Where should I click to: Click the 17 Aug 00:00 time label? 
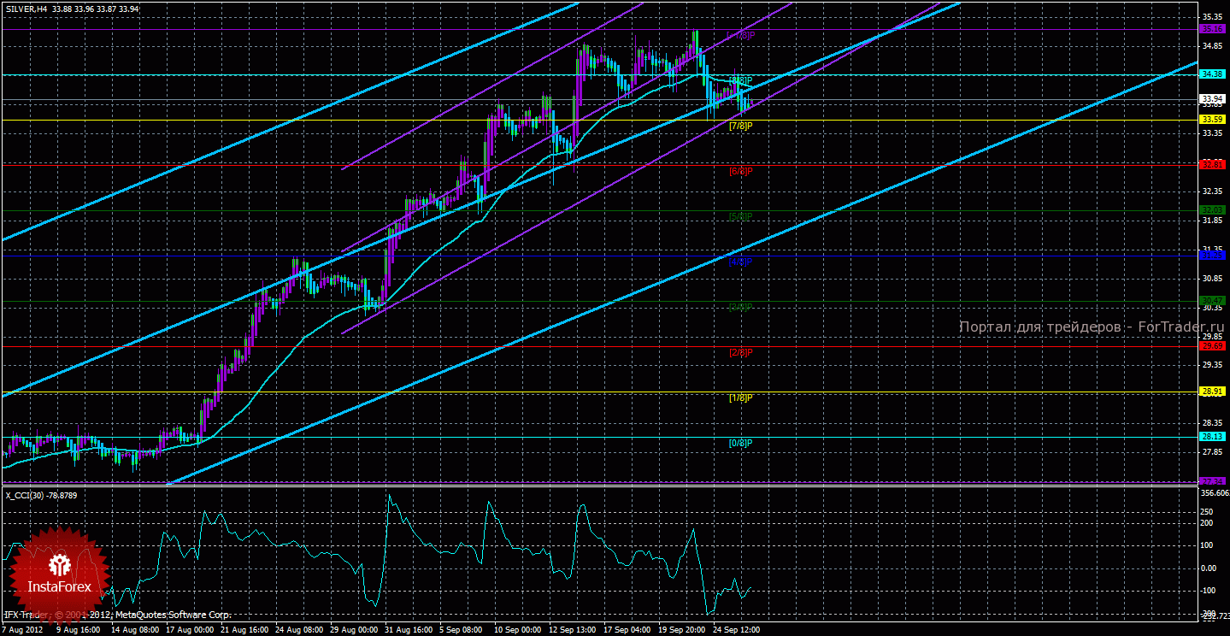tap(190, 629)
